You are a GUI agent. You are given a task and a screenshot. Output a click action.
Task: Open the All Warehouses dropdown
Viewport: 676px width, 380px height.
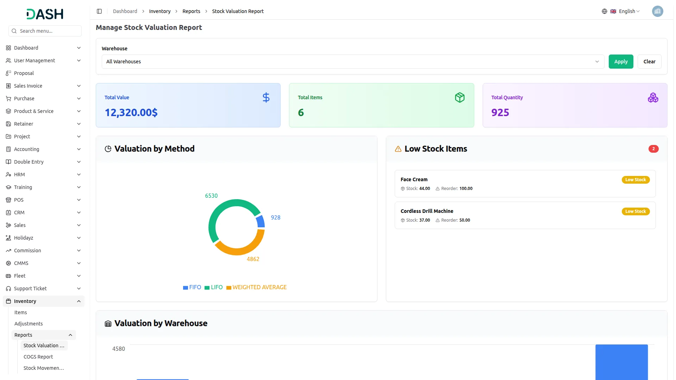[x=353, y=62]
